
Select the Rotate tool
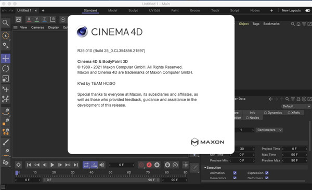[6, 69]
